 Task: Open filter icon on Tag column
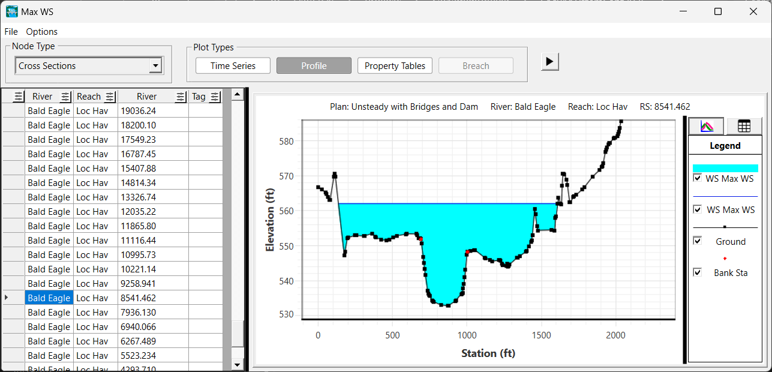215,97
